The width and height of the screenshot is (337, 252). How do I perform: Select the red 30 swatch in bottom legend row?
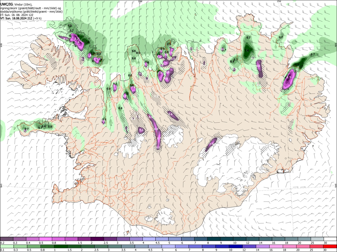(330, 246)
